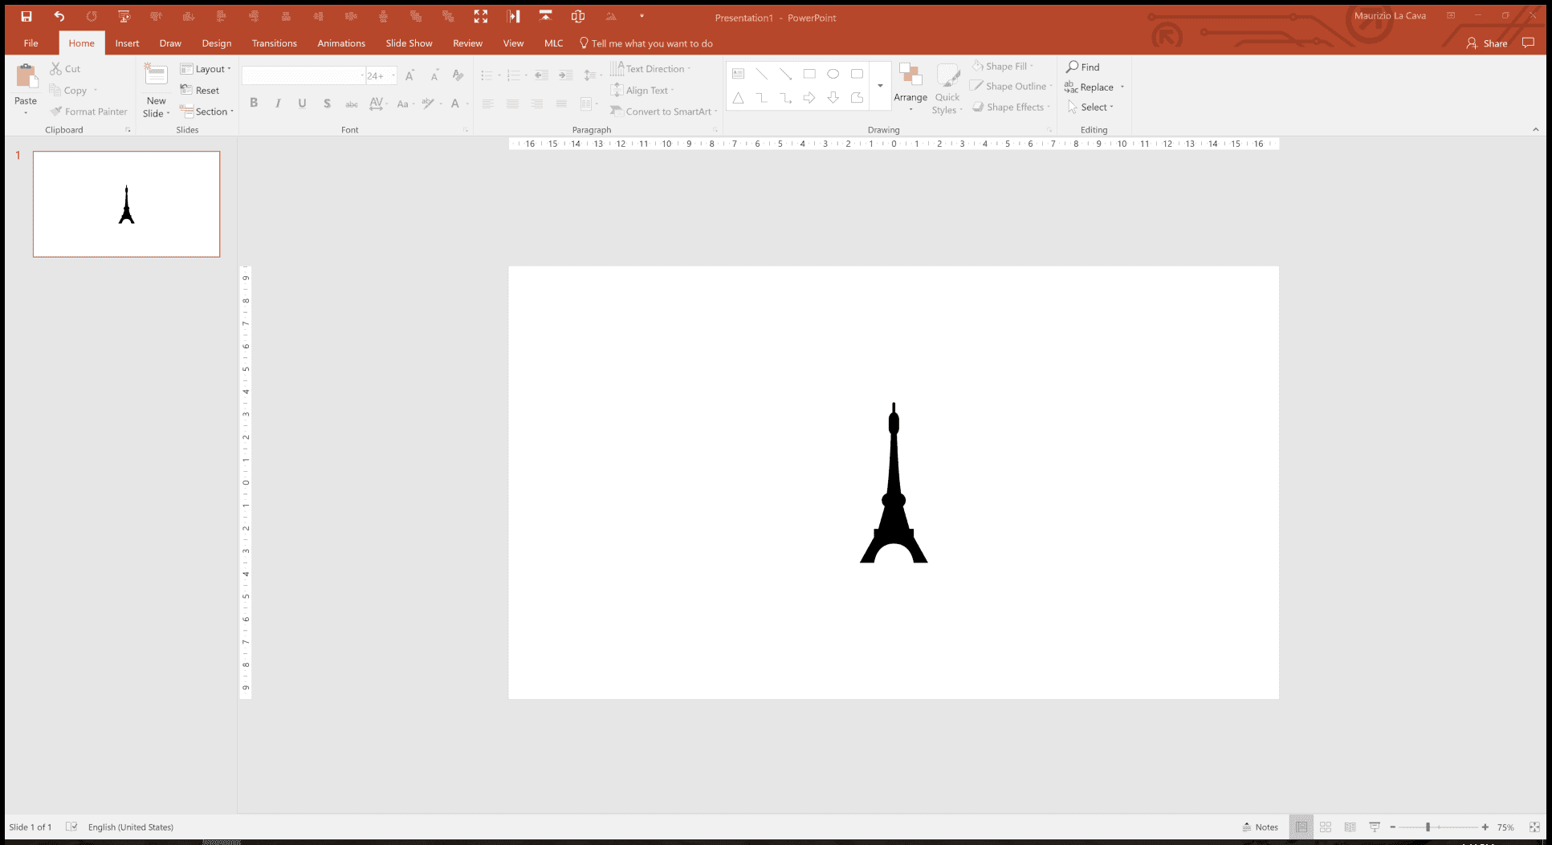Click Undo on the Quick Access Toolbar

[59, 15]
